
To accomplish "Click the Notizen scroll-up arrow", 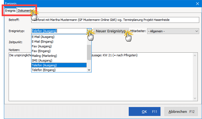I will (x=195, y=55).
